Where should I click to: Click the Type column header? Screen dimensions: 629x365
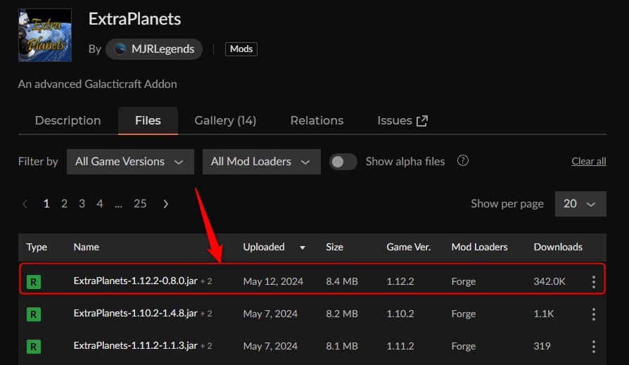[x=37, y=247]
